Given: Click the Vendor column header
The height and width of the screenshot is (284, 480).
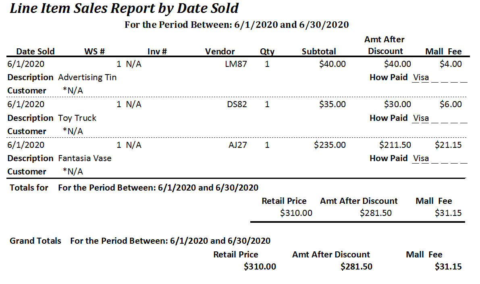Looking at the screenshot, I should [x=220, y=51].
